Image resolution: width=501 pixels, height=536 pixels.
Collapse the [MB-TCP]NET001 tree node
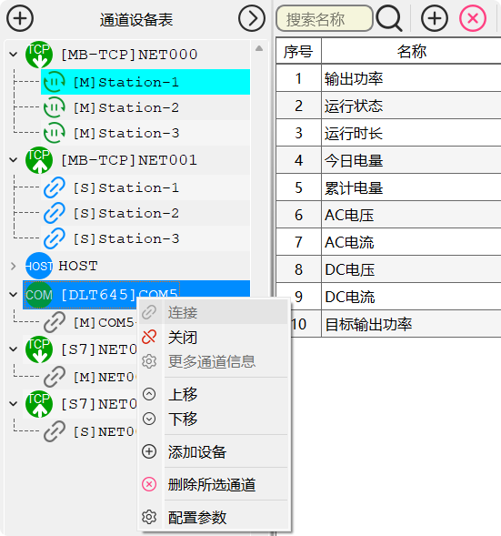14,160
